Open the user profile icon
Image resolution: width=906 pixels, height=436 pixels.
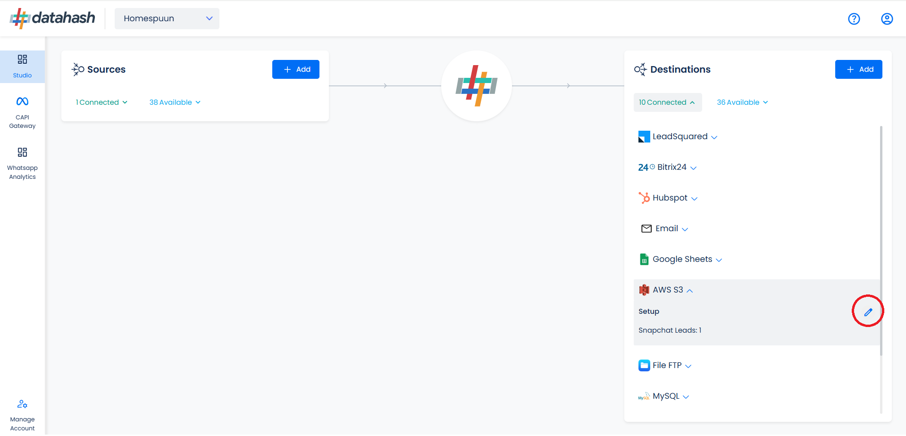[x=887, y=19]
